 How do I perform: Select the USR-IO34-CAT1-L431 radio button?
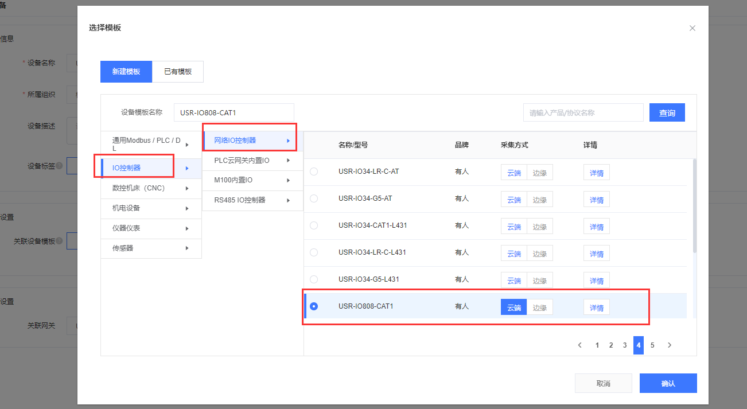click(314, 225)
